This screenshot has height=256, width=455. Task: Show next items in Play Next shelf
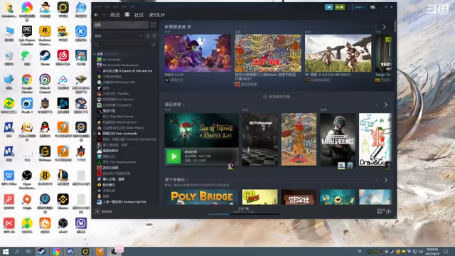(x=385, y=180)
